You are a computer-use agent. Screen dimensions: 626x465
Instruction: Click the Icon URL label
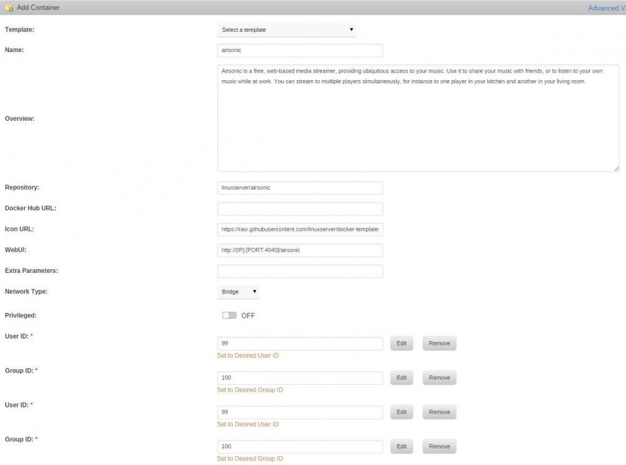tap(19, 229)
